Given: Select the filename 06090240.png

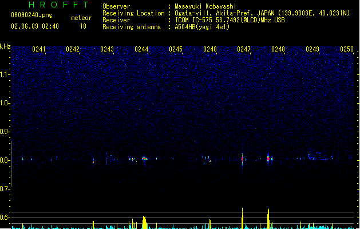Looking at the screenshot, I should click(x=31, y=15).
